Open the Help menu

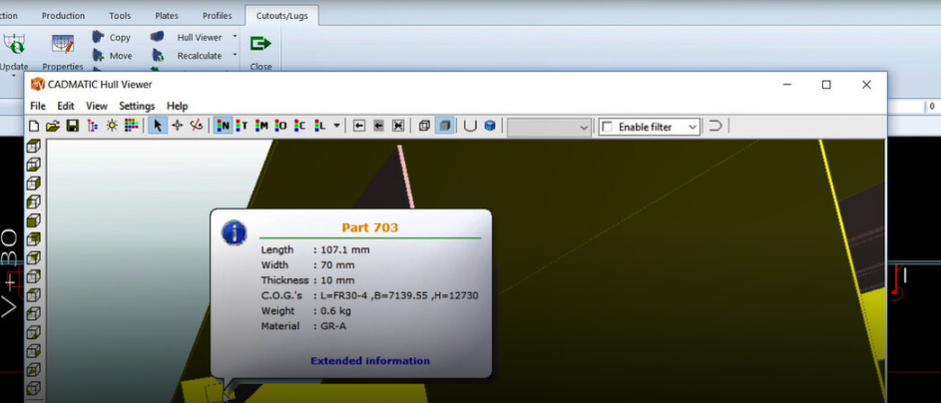[x=177, y=106]
